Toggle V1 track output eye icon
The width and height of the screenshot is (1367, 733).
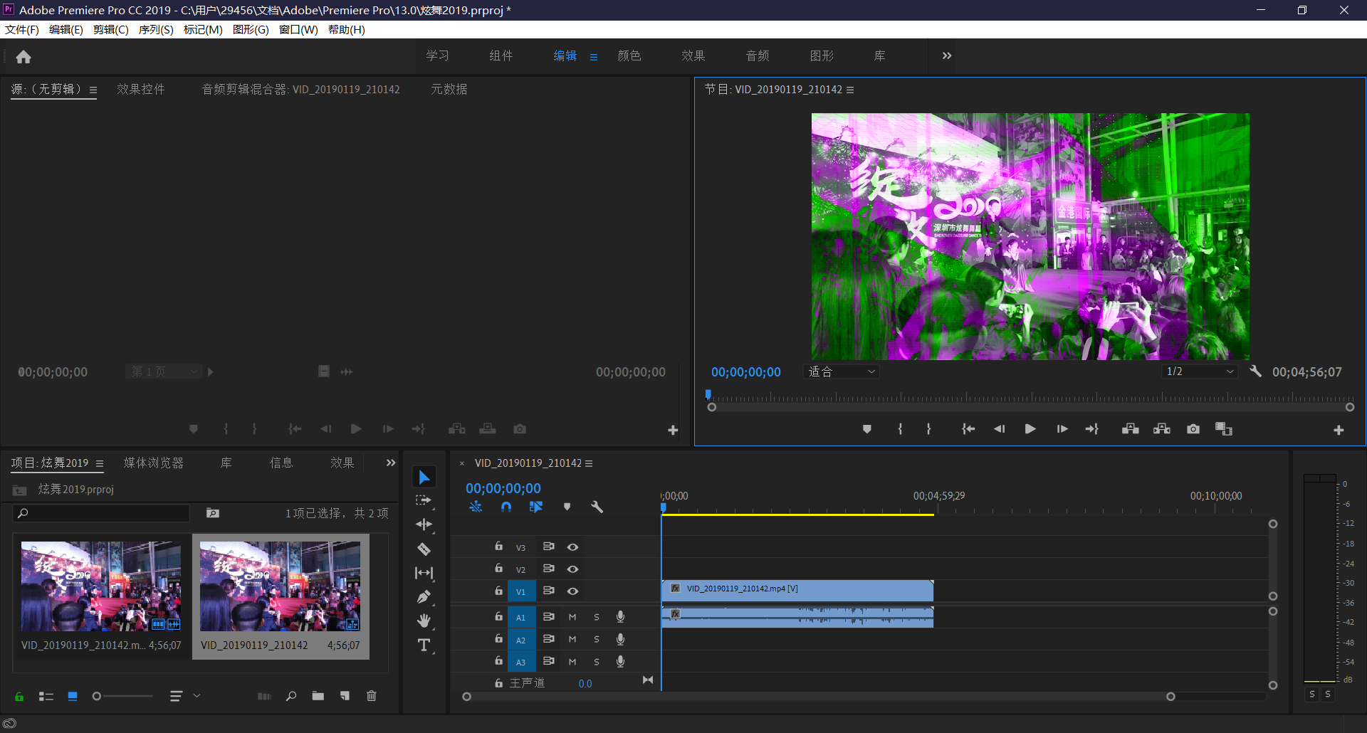coord(572,591)
